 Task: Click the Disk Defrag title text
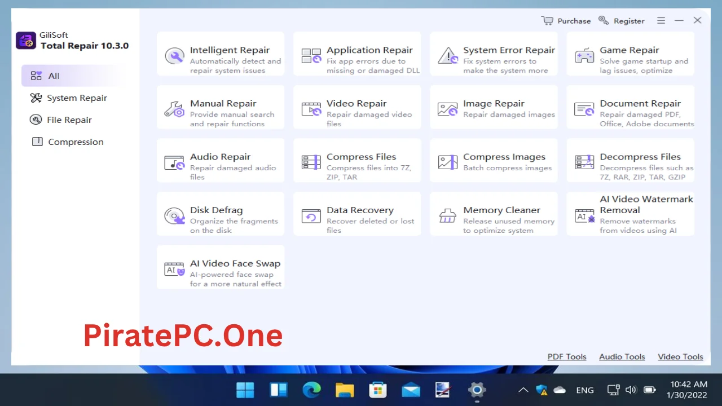[216, 210]
